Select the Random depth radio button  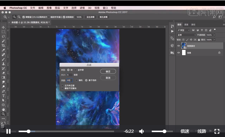coord(76,80)
